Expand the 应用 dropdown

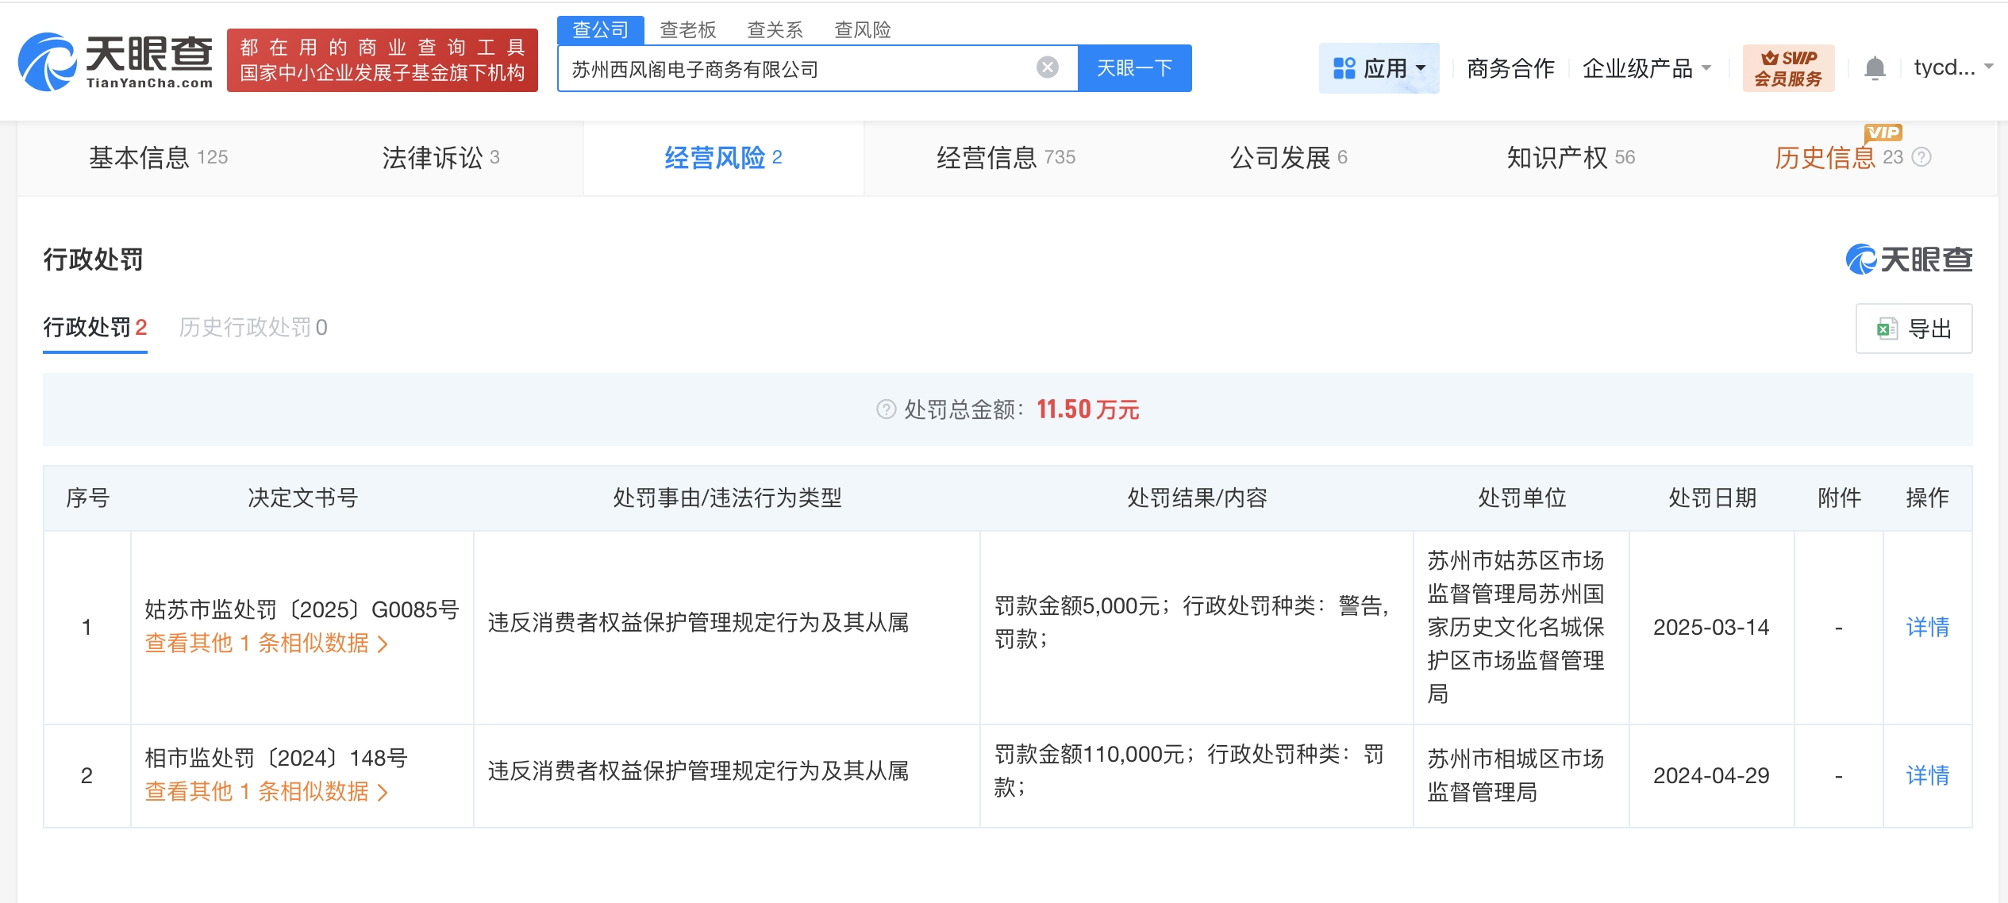[x=1387, y=67]
